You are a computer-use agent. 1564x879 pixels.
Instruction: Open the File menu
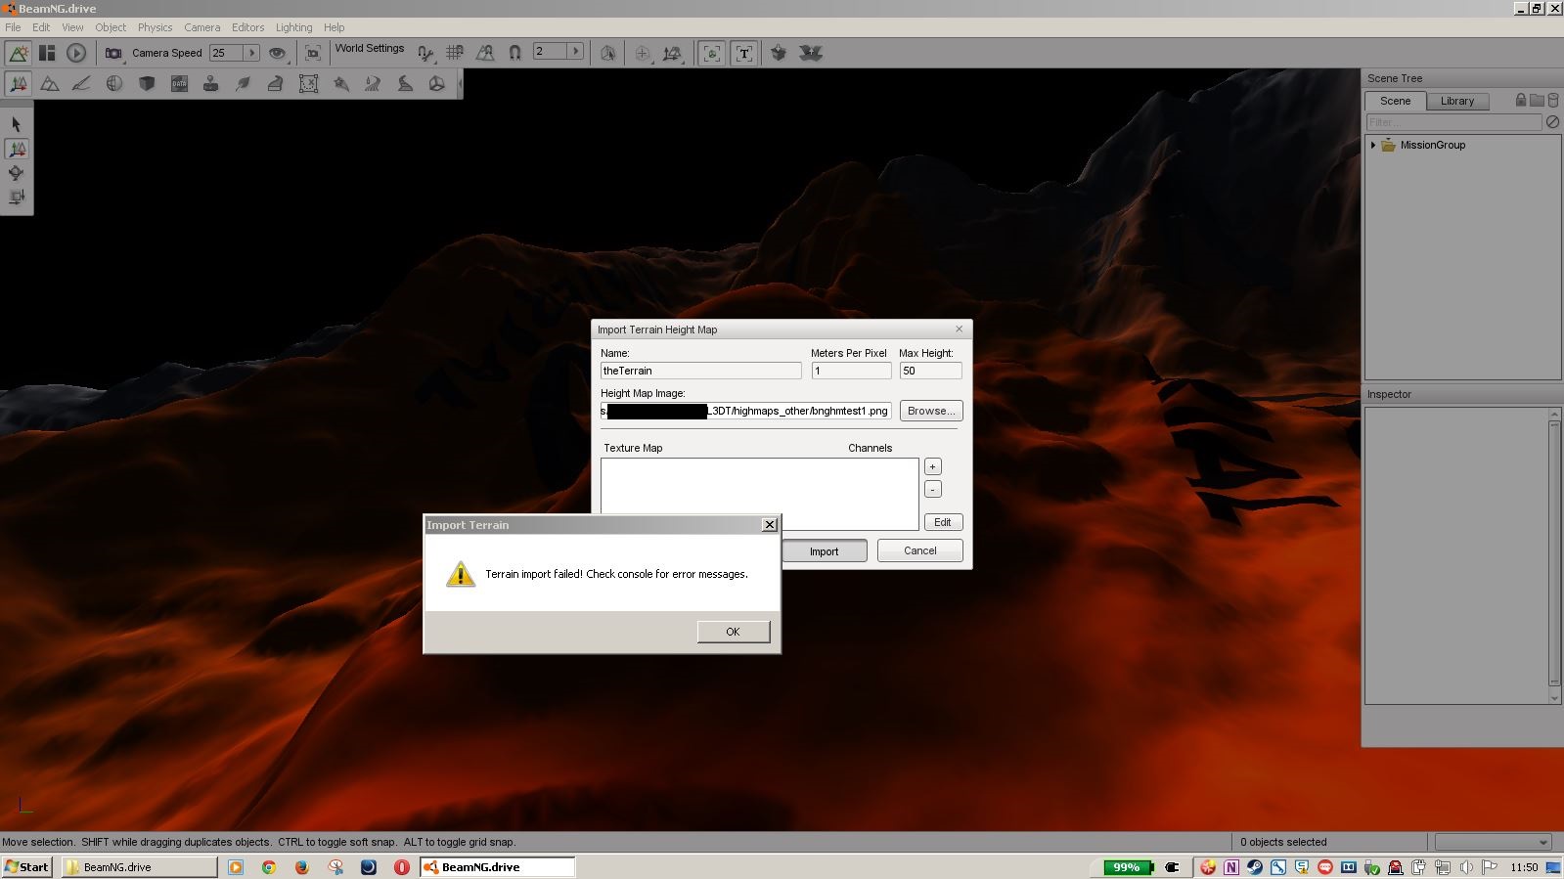pos(13,27)
